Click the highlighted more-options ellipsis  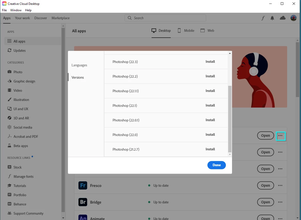tap(280, 136)
